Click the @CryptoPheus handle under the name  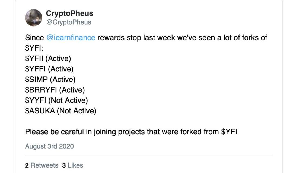pos(68,22)
